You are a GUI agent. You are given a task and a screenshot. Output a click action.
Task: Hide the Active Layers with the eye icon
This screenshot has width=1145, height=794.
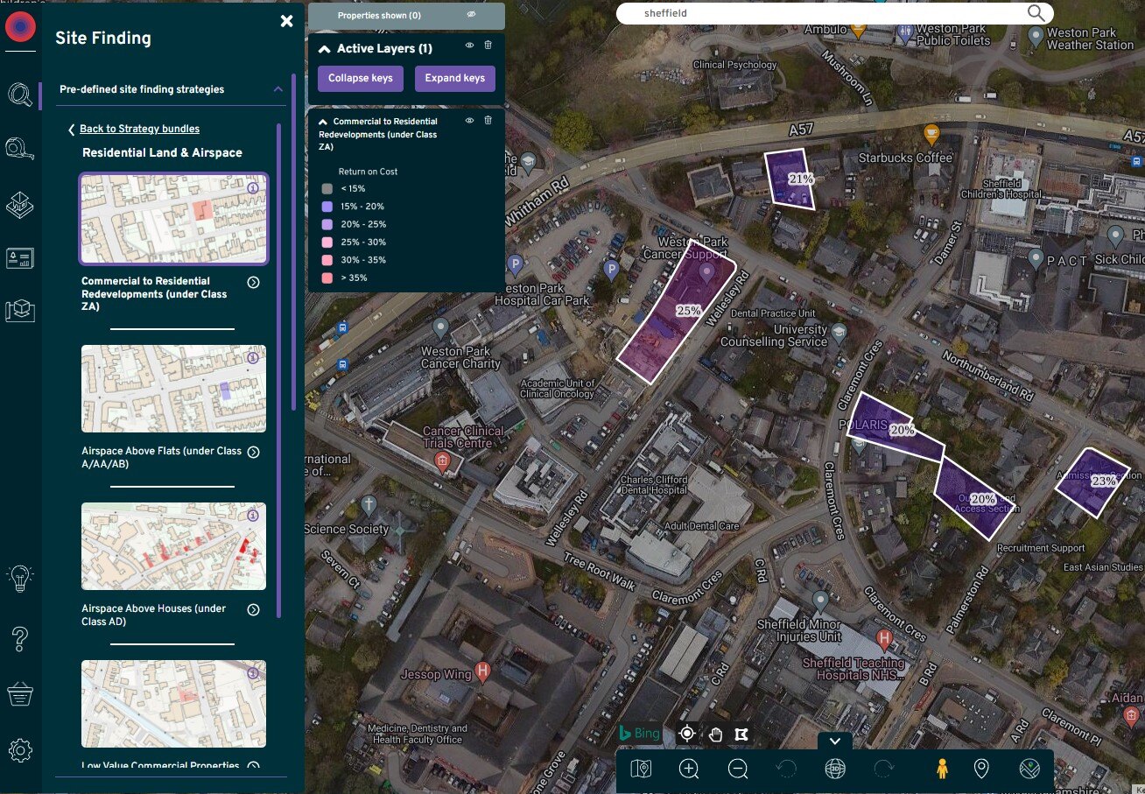pyautogui.click(x=469, y=45)
